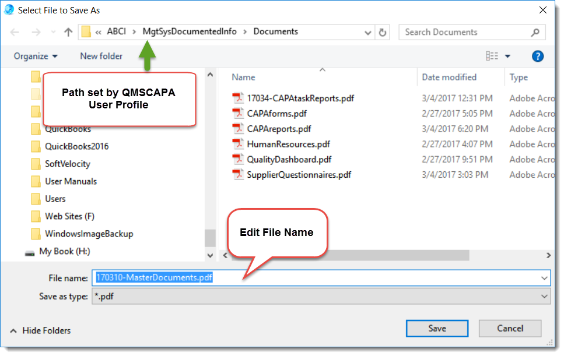
Task: Expand the address bar location history
Action: pos(367,32)
